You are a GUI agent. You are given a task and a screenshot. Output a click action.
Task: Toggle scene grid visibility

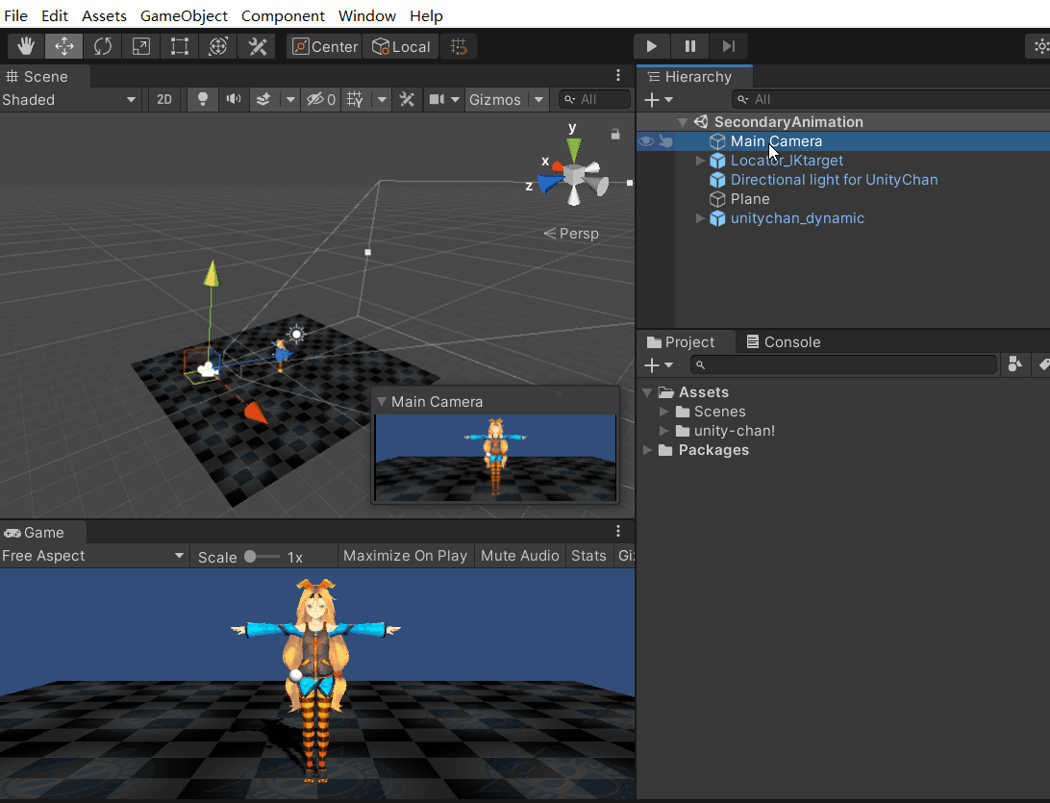click(355, 100)
